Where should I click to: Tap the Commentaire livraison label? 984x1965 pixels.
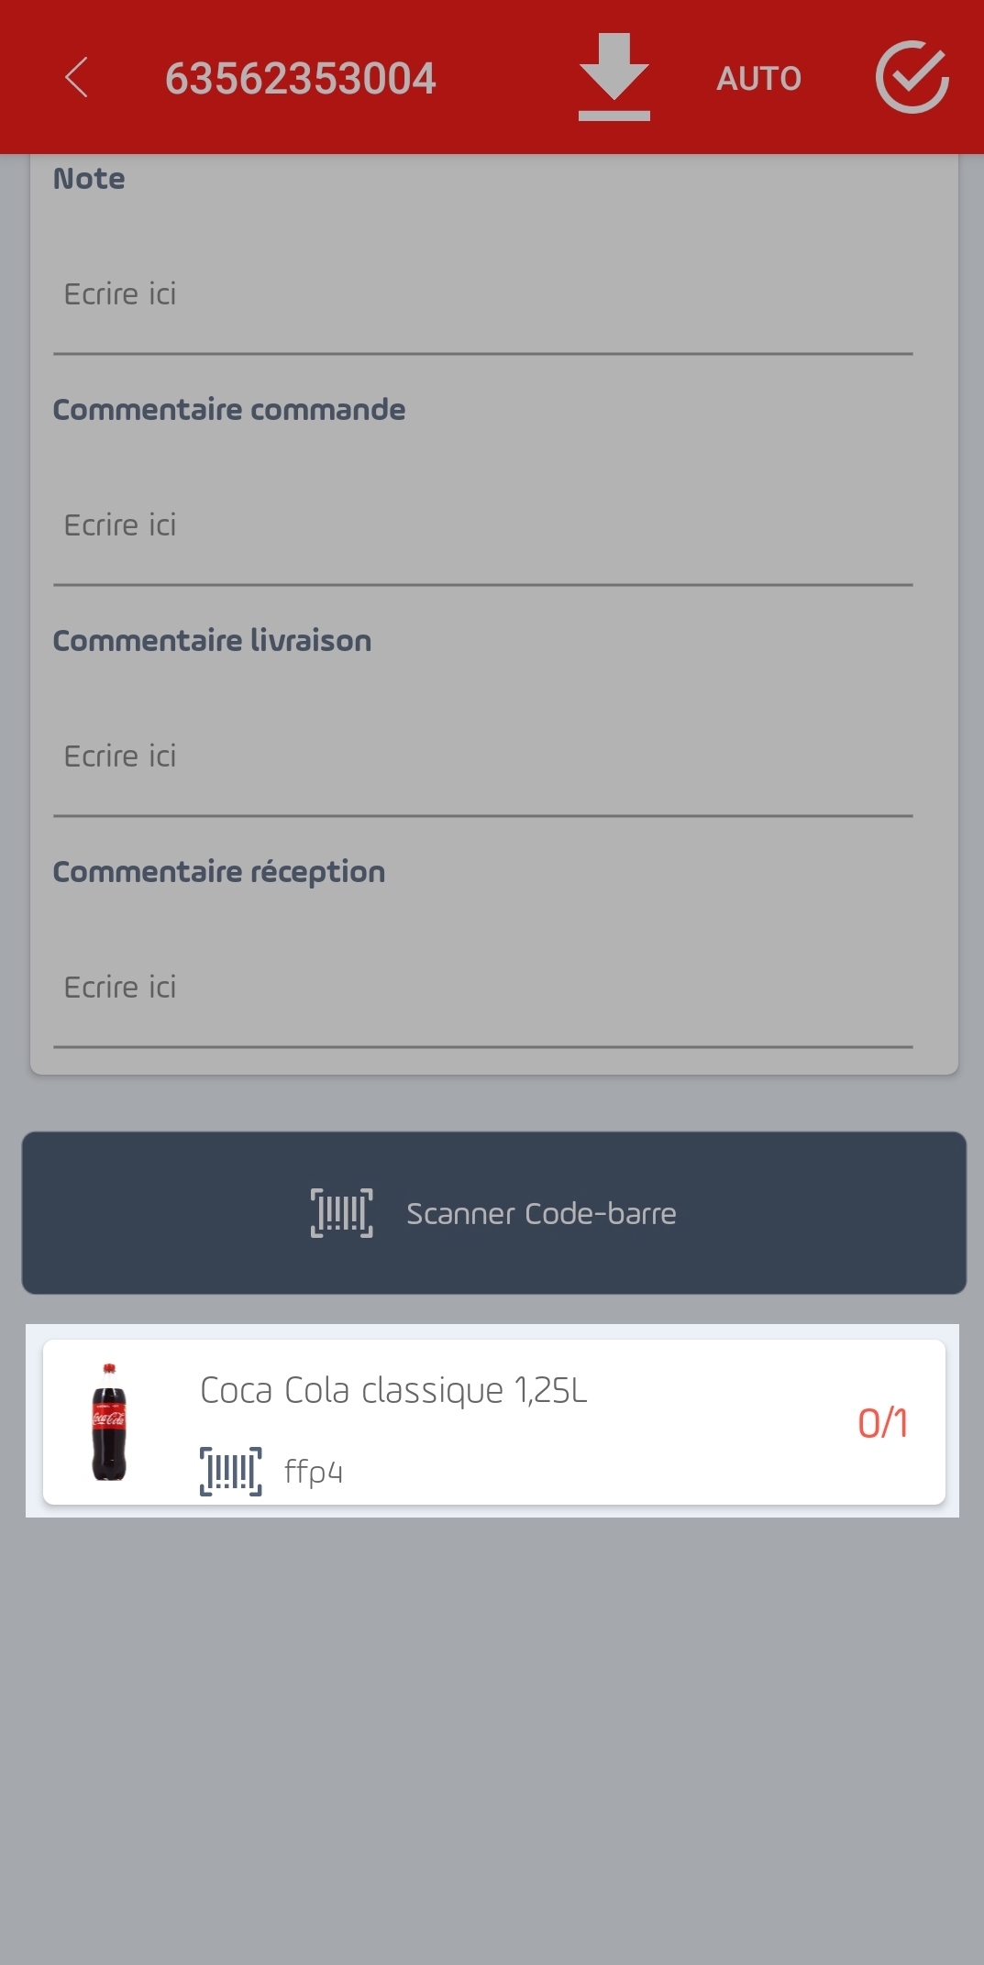click(x=213, y=640)
